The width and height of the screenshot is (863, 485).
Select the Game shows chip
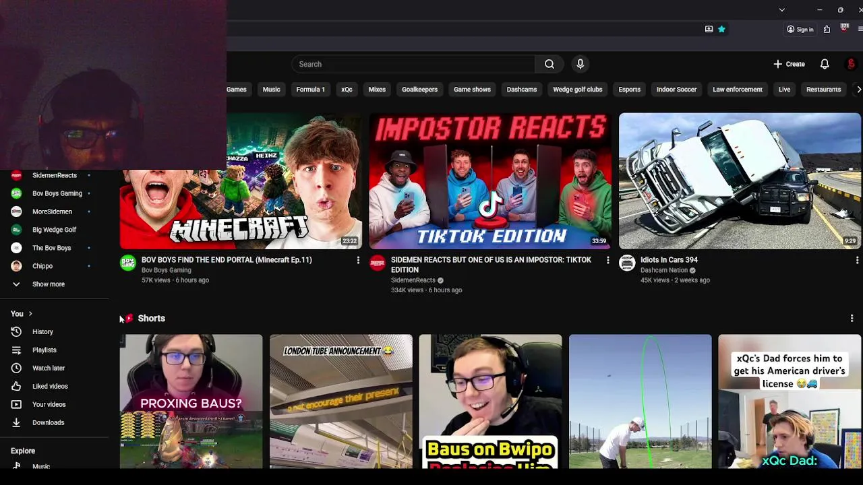pos(472,90)
